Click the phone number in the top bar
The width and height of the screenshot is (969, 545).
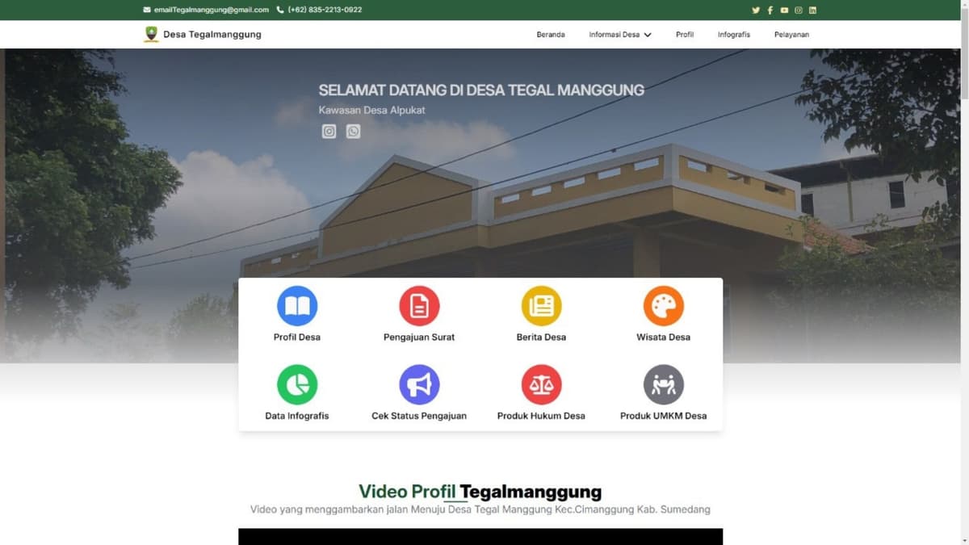coord(325,10)
